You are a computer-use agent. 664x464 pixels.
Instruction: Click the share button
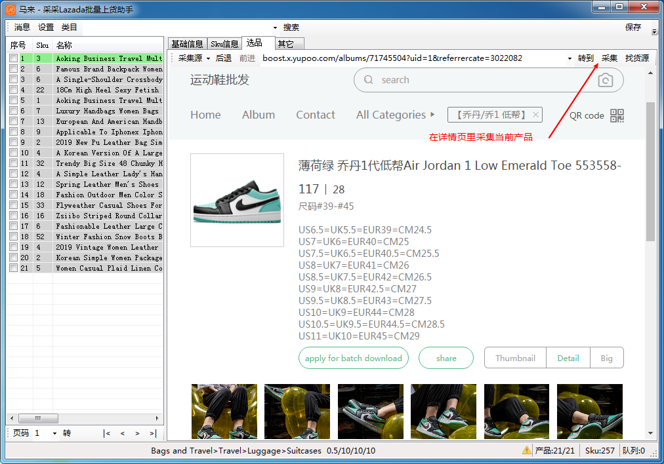446,358
